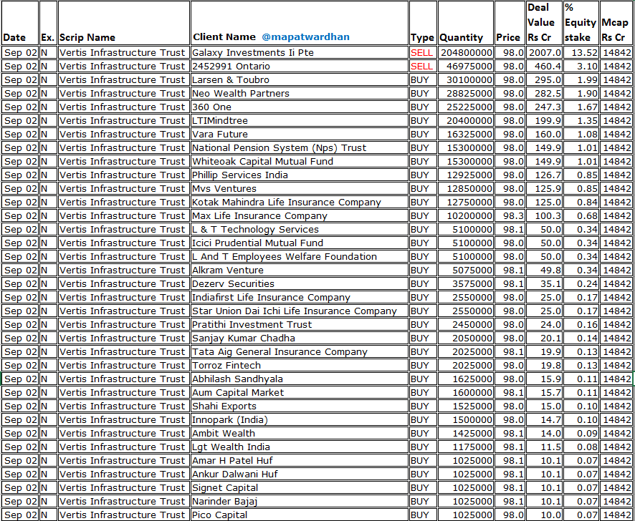
Task: Select the quantity 204800000 cell
Action: (466, 52)
